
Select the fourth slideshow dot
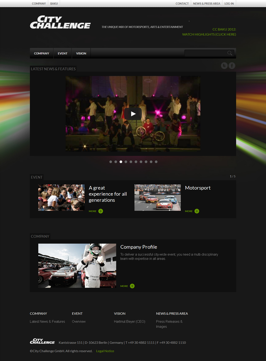[x=126, y=162]
